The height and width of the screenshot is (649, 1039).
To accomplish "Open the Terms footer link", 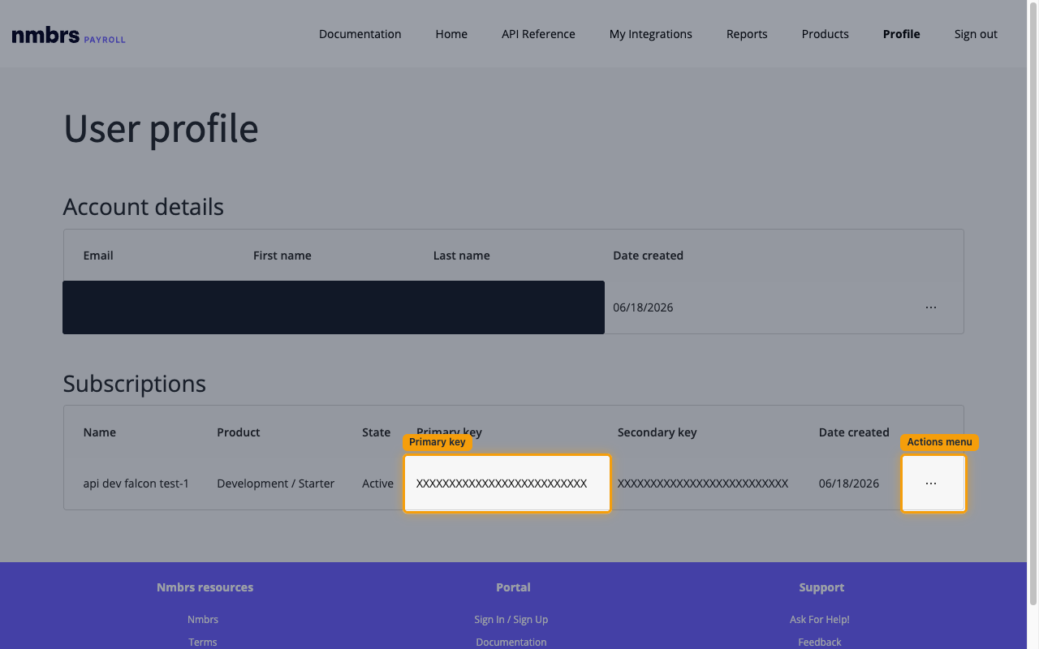I will [x=203, y=642].
